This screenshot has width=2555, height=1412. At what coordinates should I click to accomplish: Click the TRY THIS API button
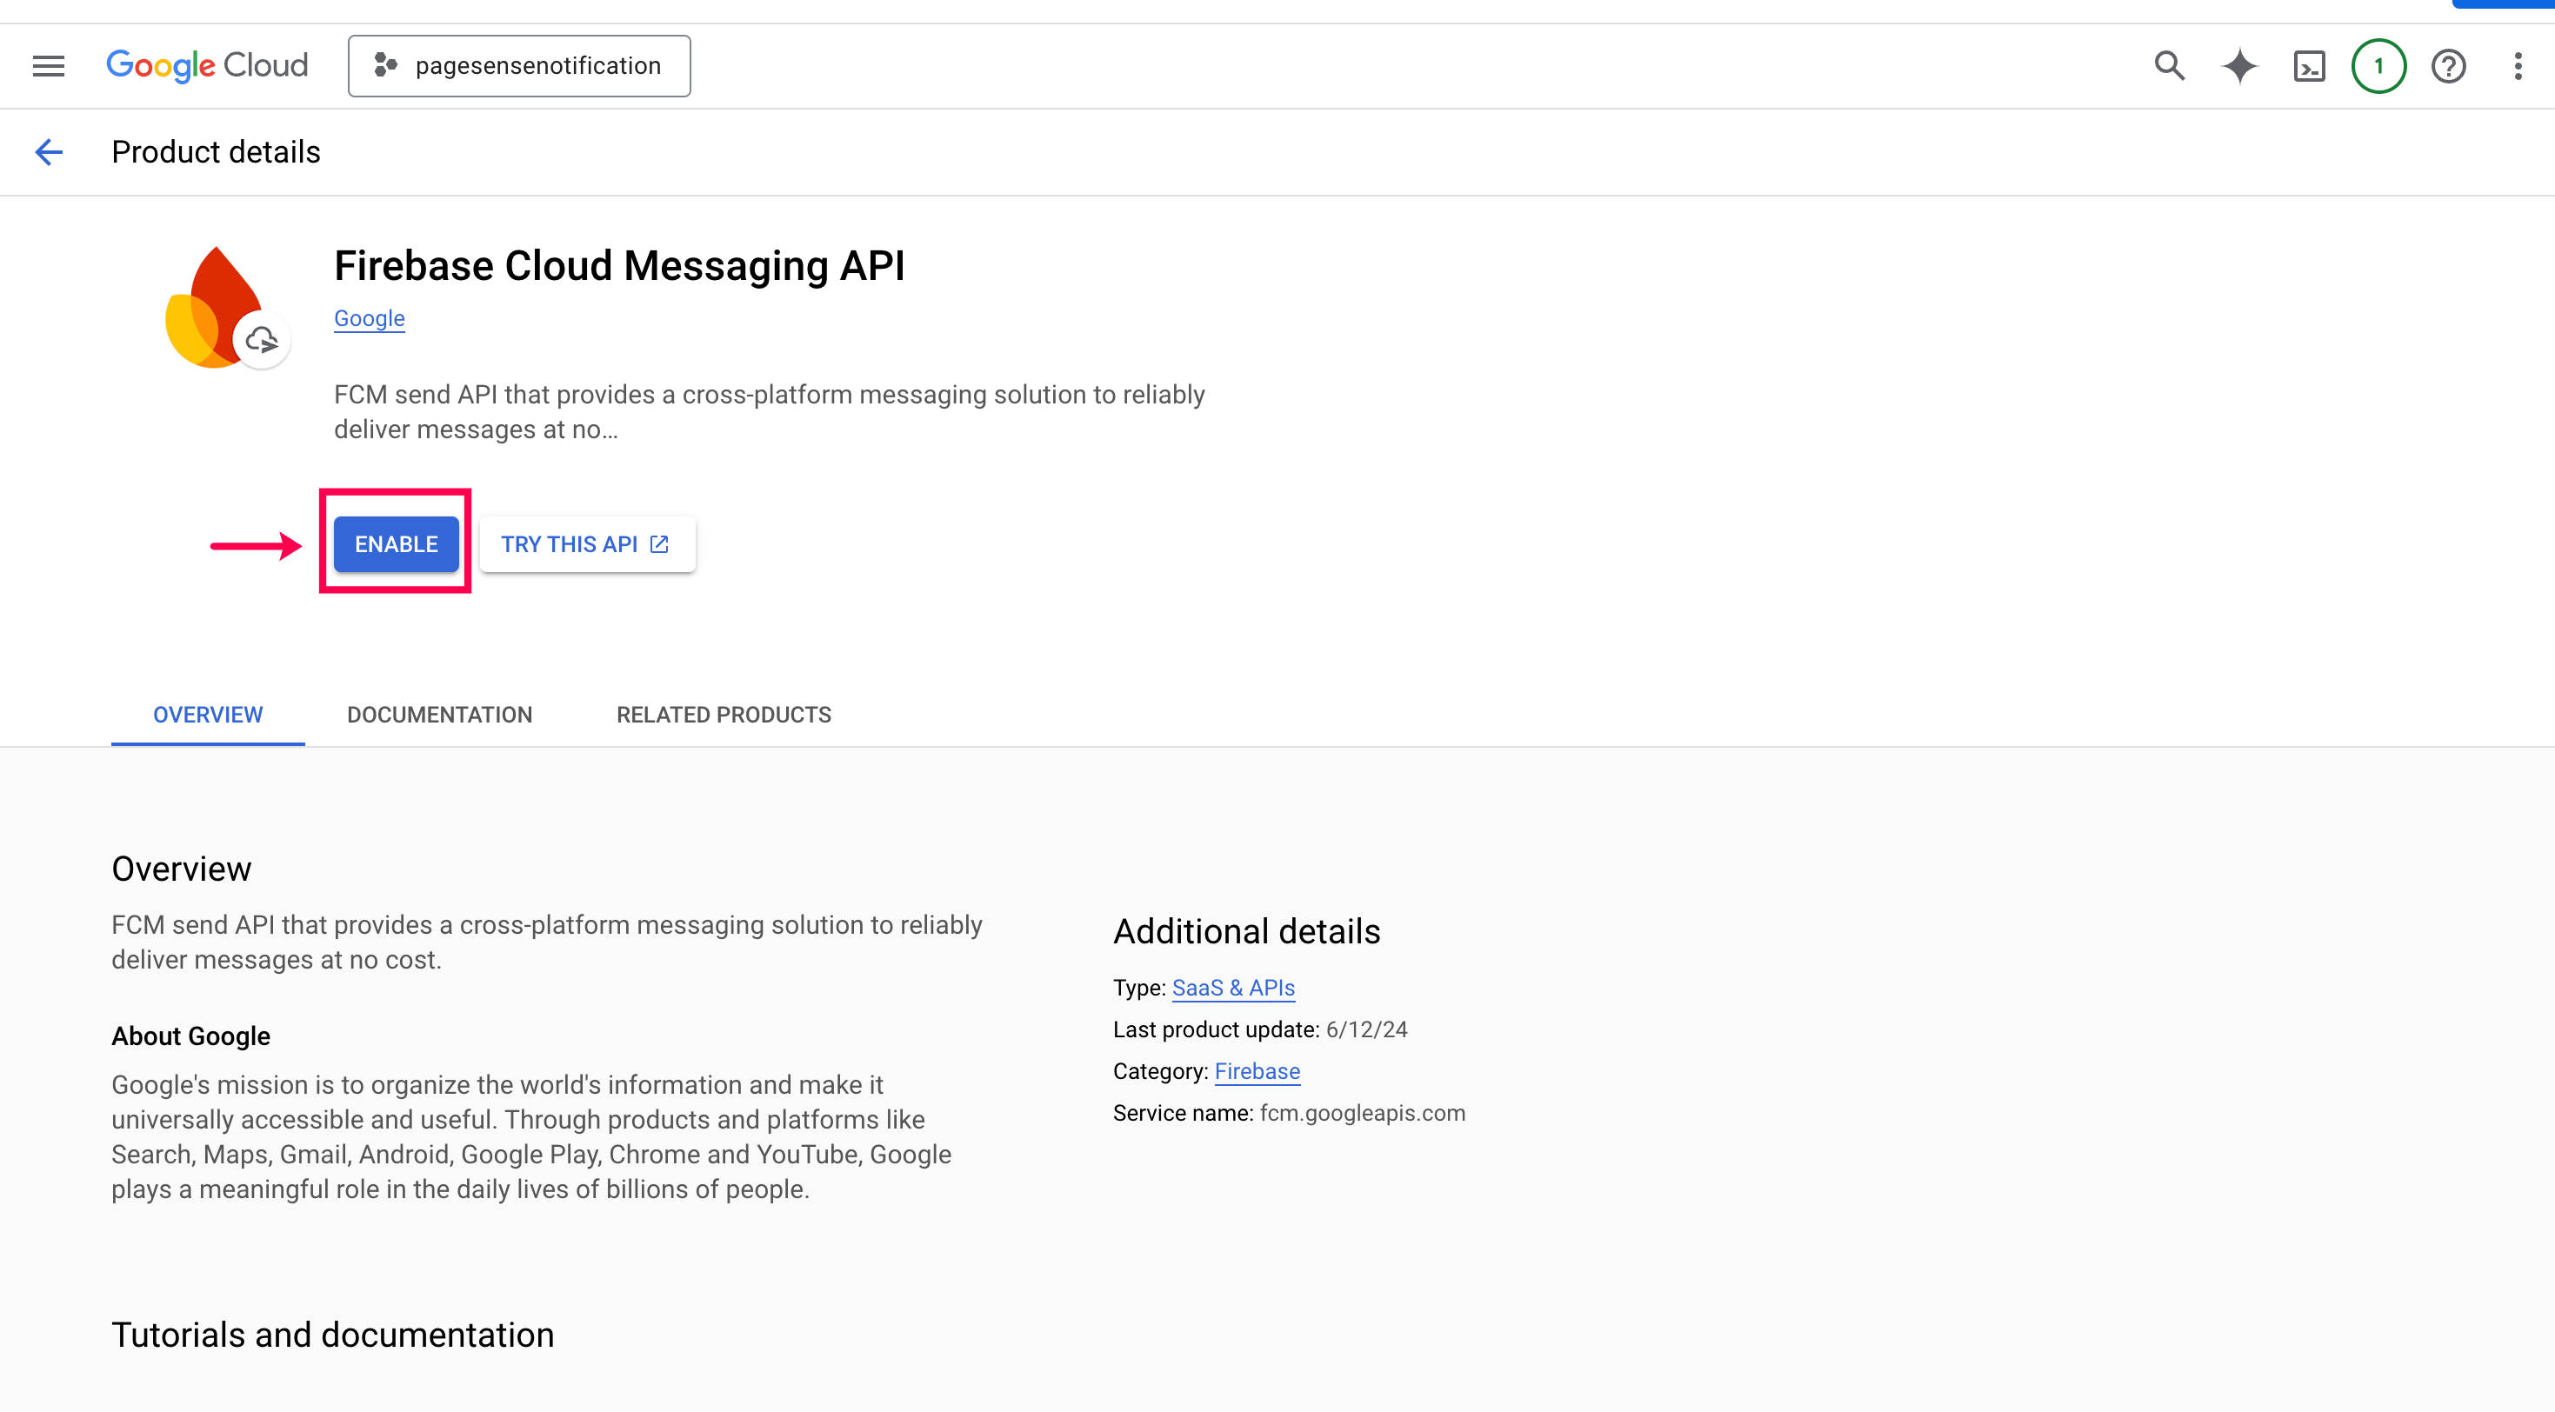586,543
